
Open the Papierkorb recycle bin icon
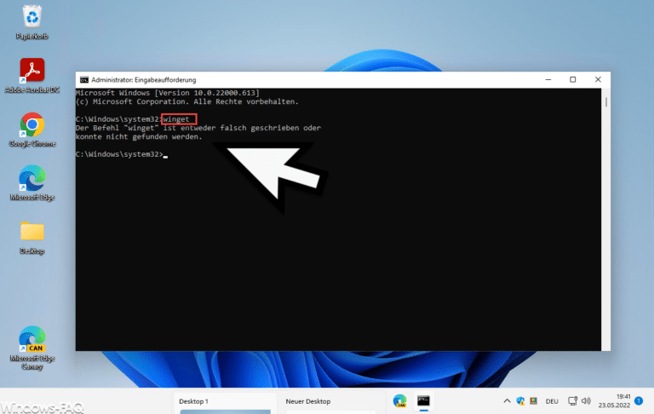pyautogui.click(x=32, y=17)
